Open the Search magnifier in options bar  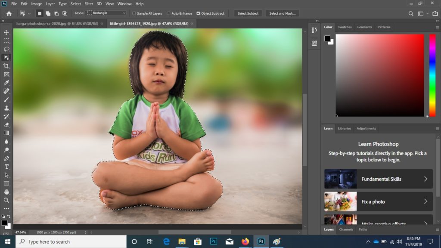coord(411,13)
